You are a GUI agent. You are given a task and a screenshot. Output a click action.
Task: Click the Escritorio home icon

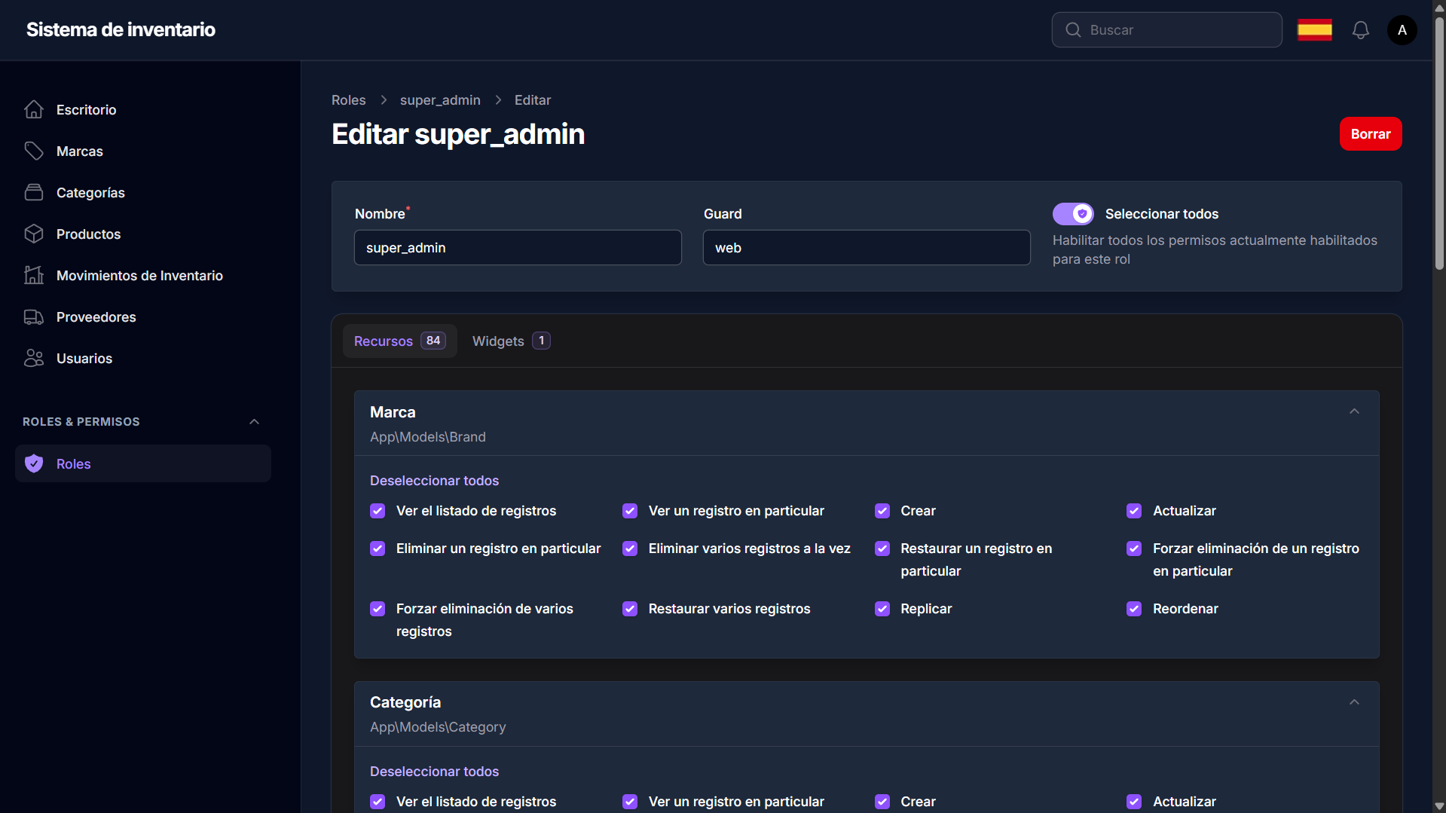[x=34, y=109]
